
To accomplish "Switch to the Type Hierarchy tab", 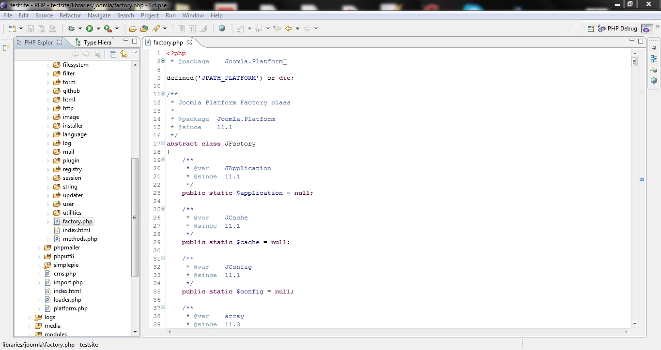I will pyautogui.click(x=93, y=43).
